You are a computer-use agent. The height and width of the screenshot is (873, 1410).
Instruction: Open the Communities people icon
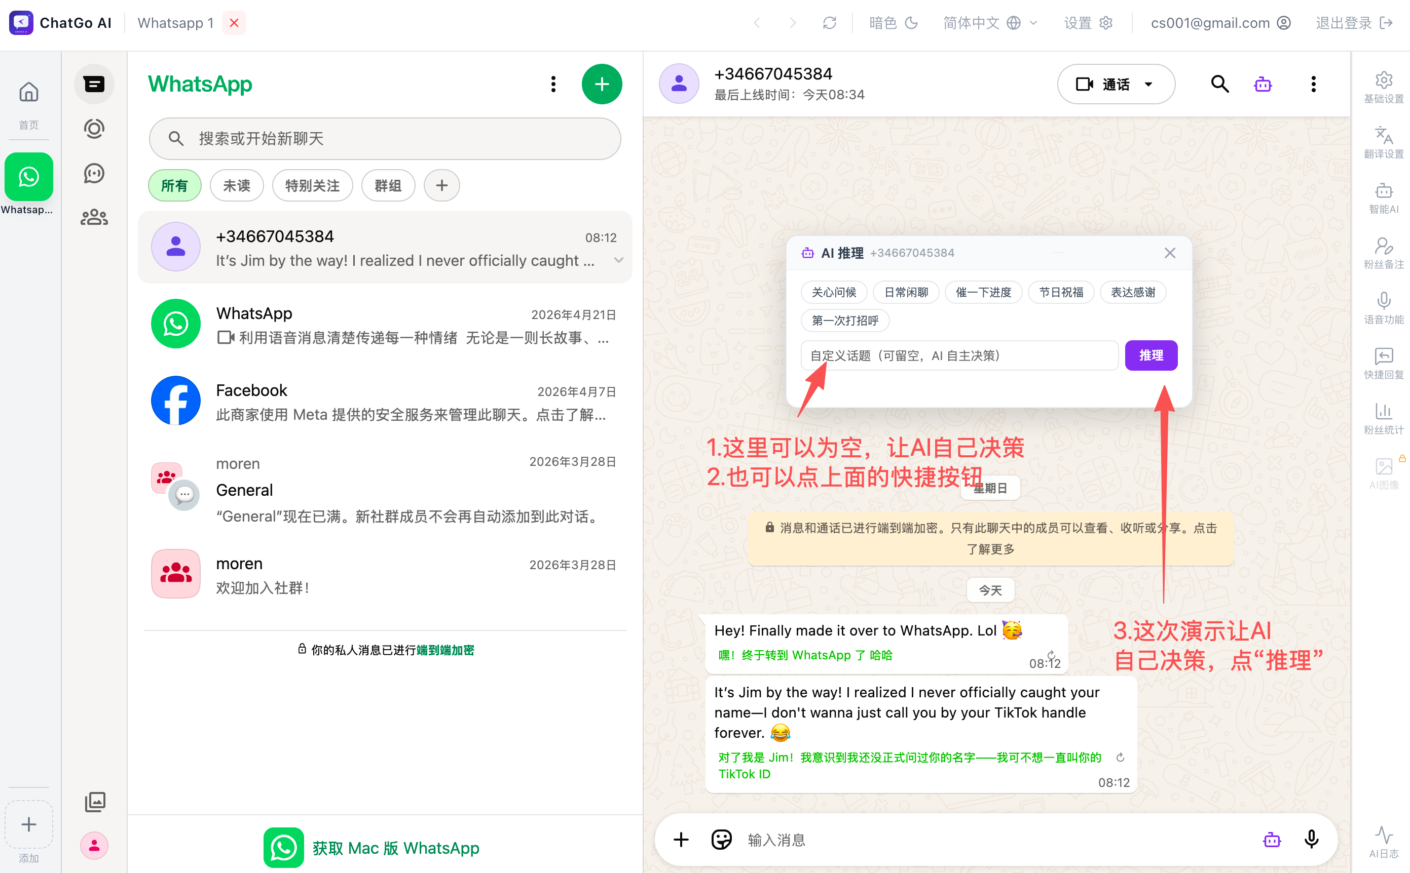94,218
